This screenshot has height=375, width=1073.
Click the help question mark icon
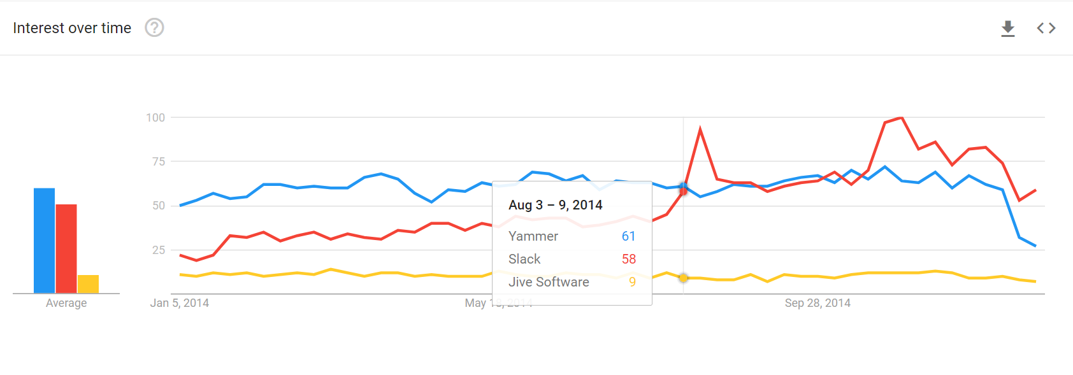(x=154, y=28)
